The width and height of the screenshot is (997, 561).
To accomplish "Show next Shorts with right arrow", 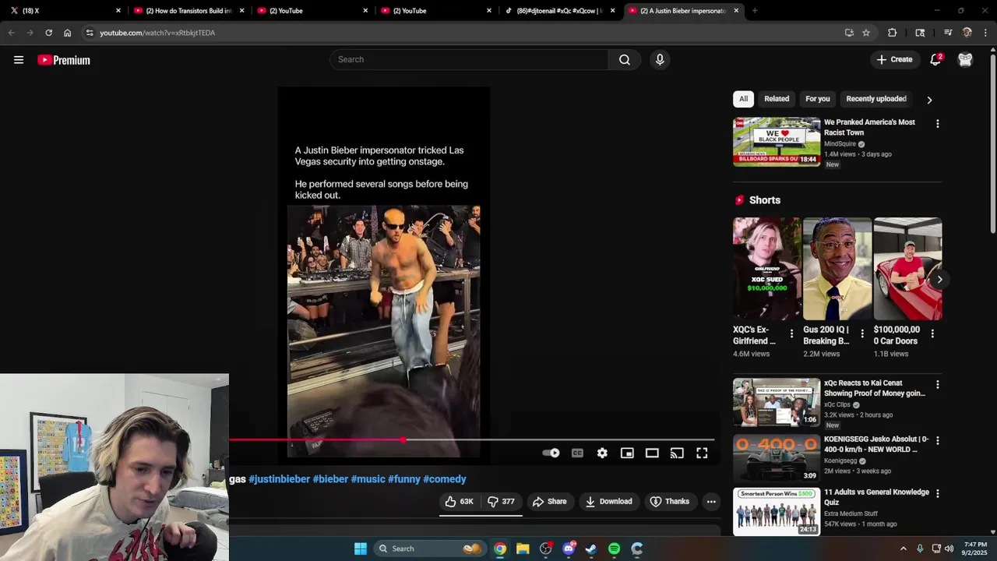I will pyautogui.click(x=939, y=280).
